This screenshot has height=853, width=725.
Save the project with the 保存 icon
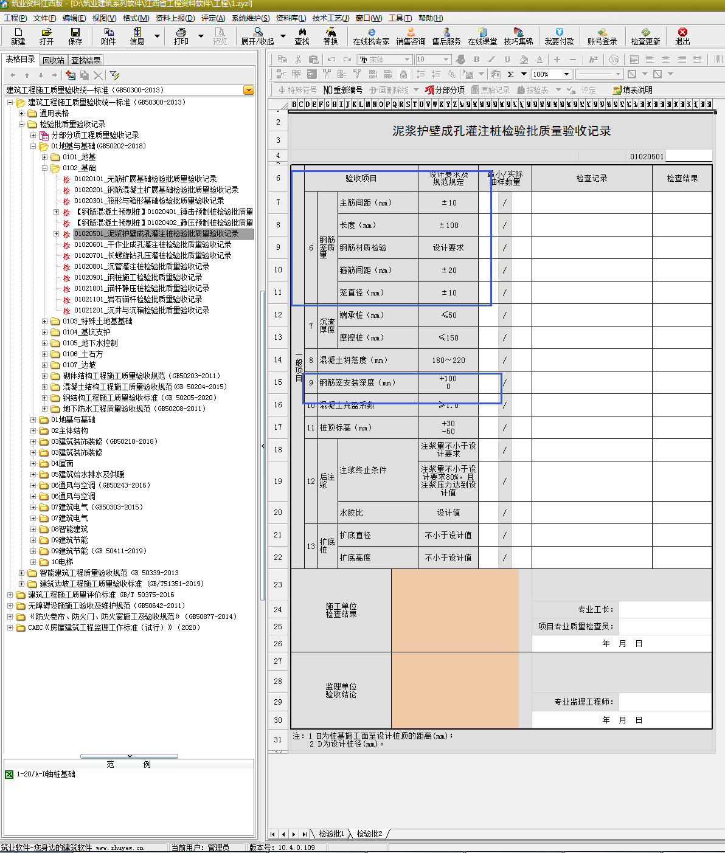point(75,36)
